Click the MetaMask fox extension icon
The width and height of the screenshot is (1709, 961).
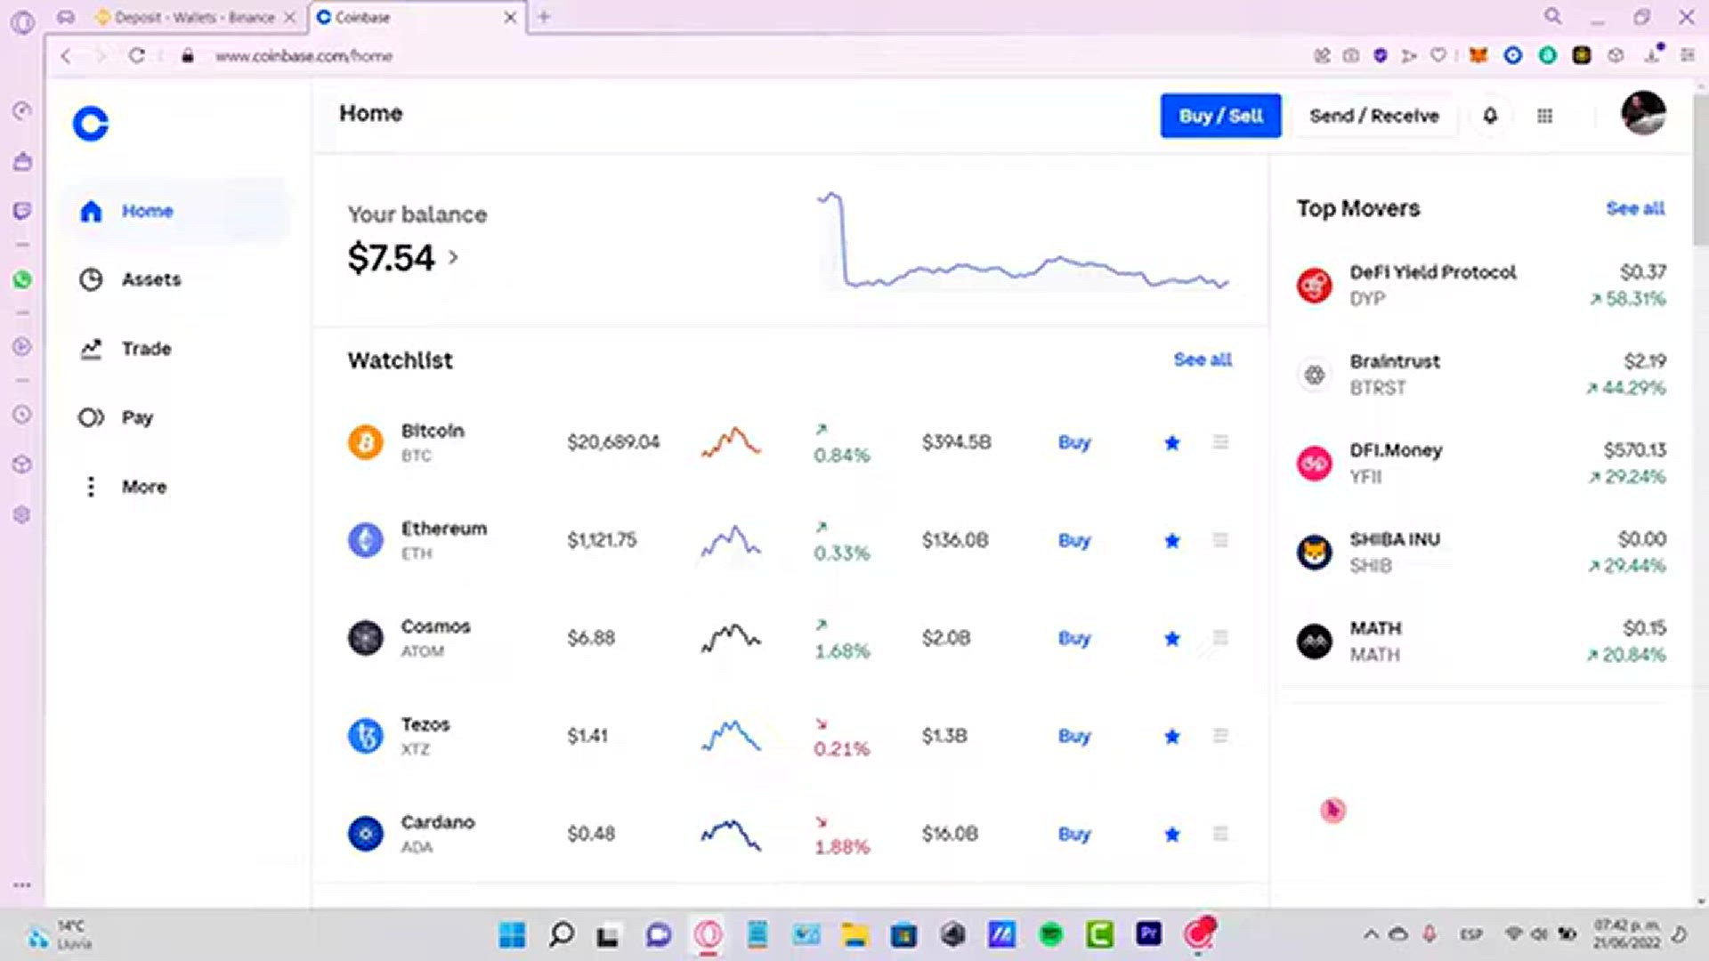[1478, 55]
